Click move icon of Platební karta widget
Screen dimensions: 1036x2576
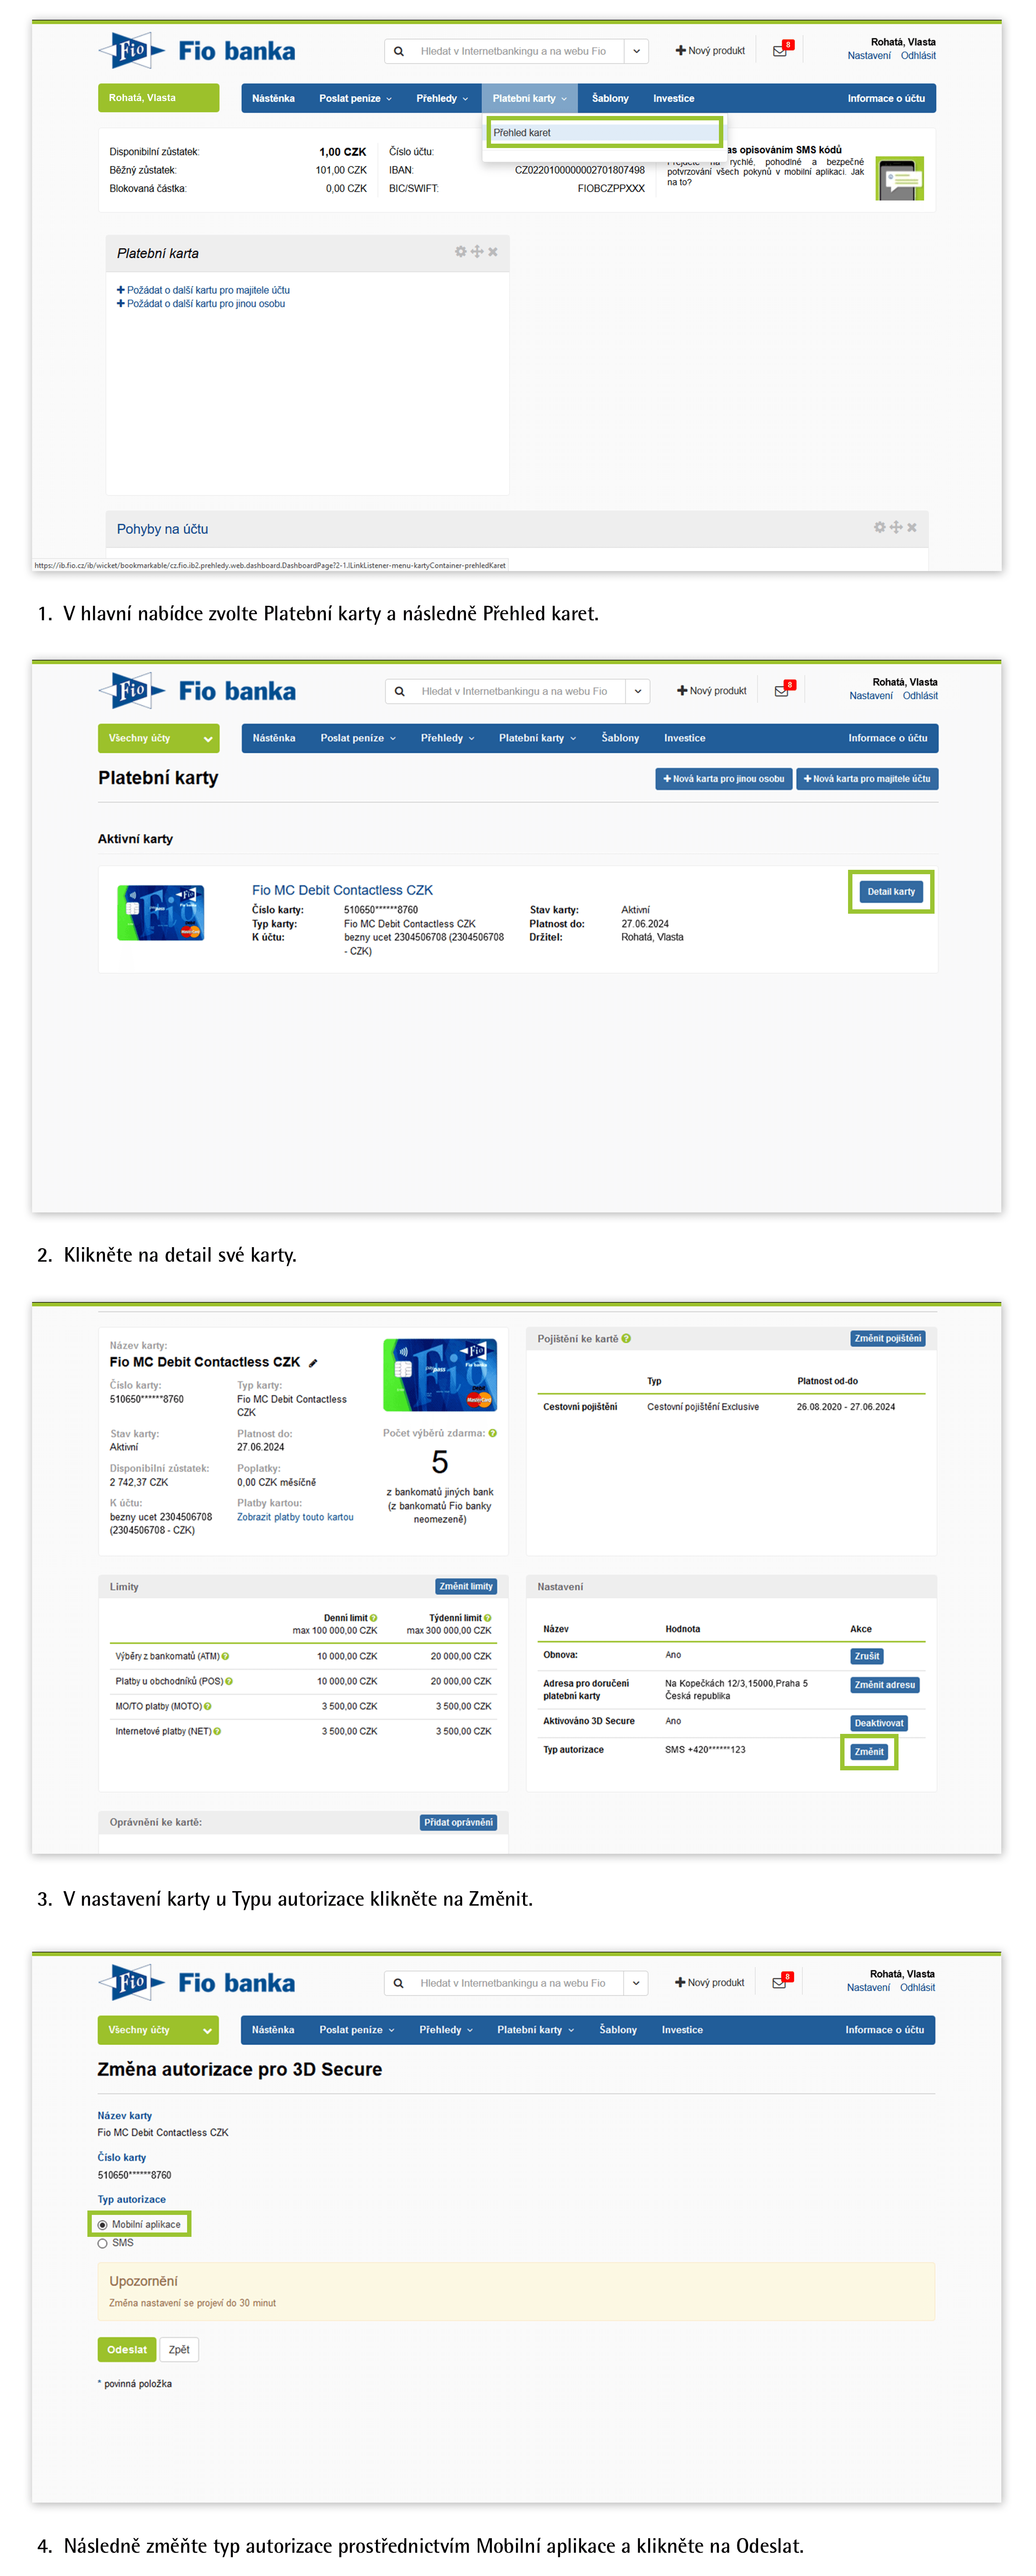[477, 252]
